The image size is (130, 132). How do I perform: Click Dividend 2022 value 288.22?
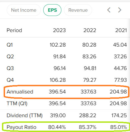point(88,116)
